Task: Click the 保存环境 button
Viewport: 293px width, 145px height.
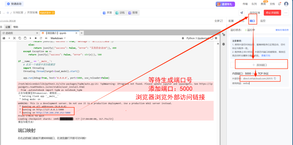Action: [255, 13]
